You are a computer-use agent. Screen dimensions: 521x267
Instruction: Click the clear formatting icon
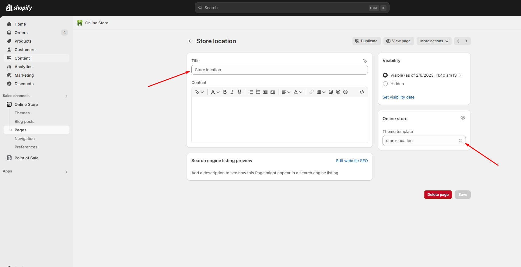click(345, 92)
